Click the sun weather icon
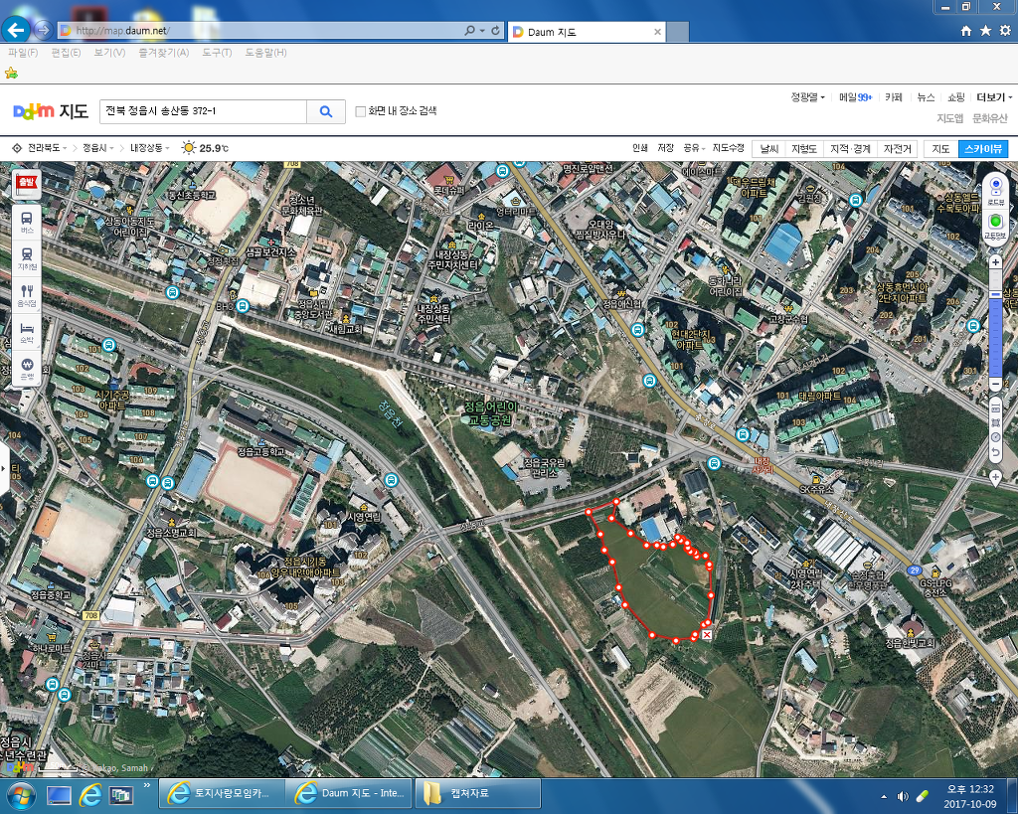1018x814 pixels. point(188,148)
